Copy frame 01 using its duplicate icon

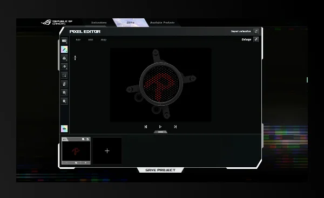[x=83, y=139]
